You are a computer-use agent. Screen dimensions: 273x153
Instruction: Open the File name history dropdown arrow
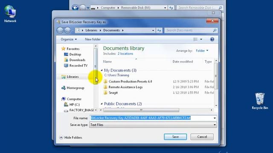coord(215,118)
